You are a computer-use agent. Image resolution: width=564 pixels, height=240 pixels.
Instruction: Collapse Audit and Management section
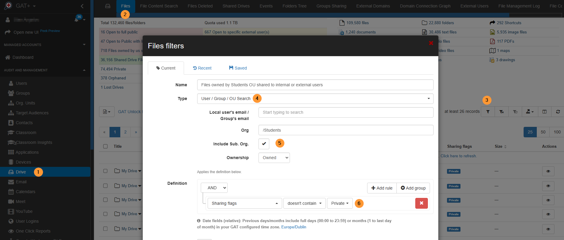click(x=45, y=70)
